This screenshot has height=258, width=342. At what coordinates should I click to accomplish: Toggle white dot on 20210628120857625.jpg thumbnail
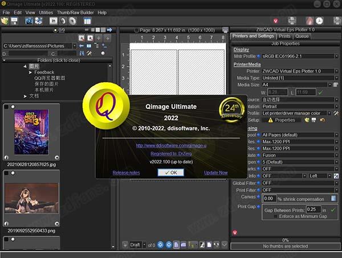pos(13,107)
